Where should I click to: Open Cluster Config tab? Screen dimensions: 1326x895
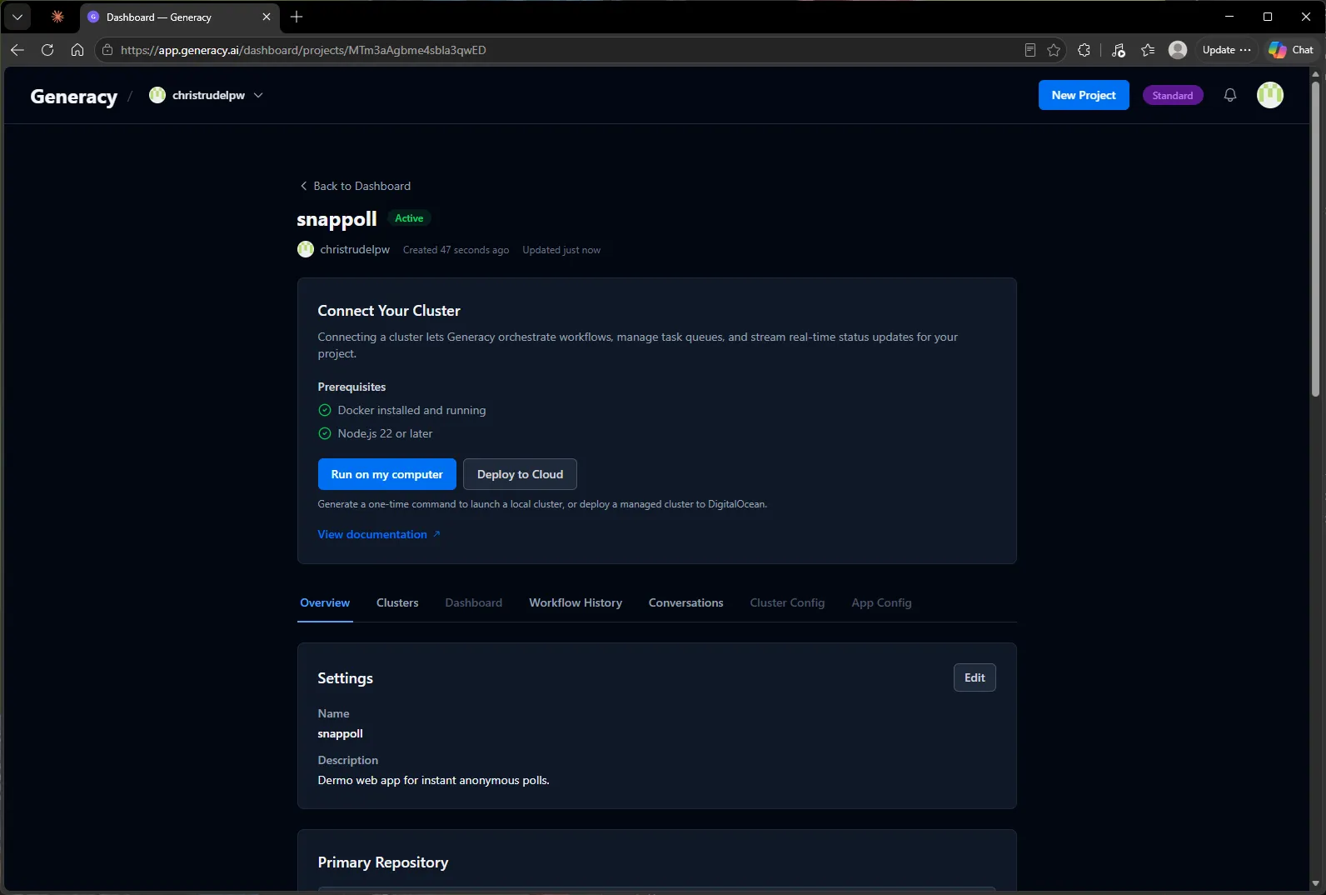pyautogui.click(x=787, y=602)
